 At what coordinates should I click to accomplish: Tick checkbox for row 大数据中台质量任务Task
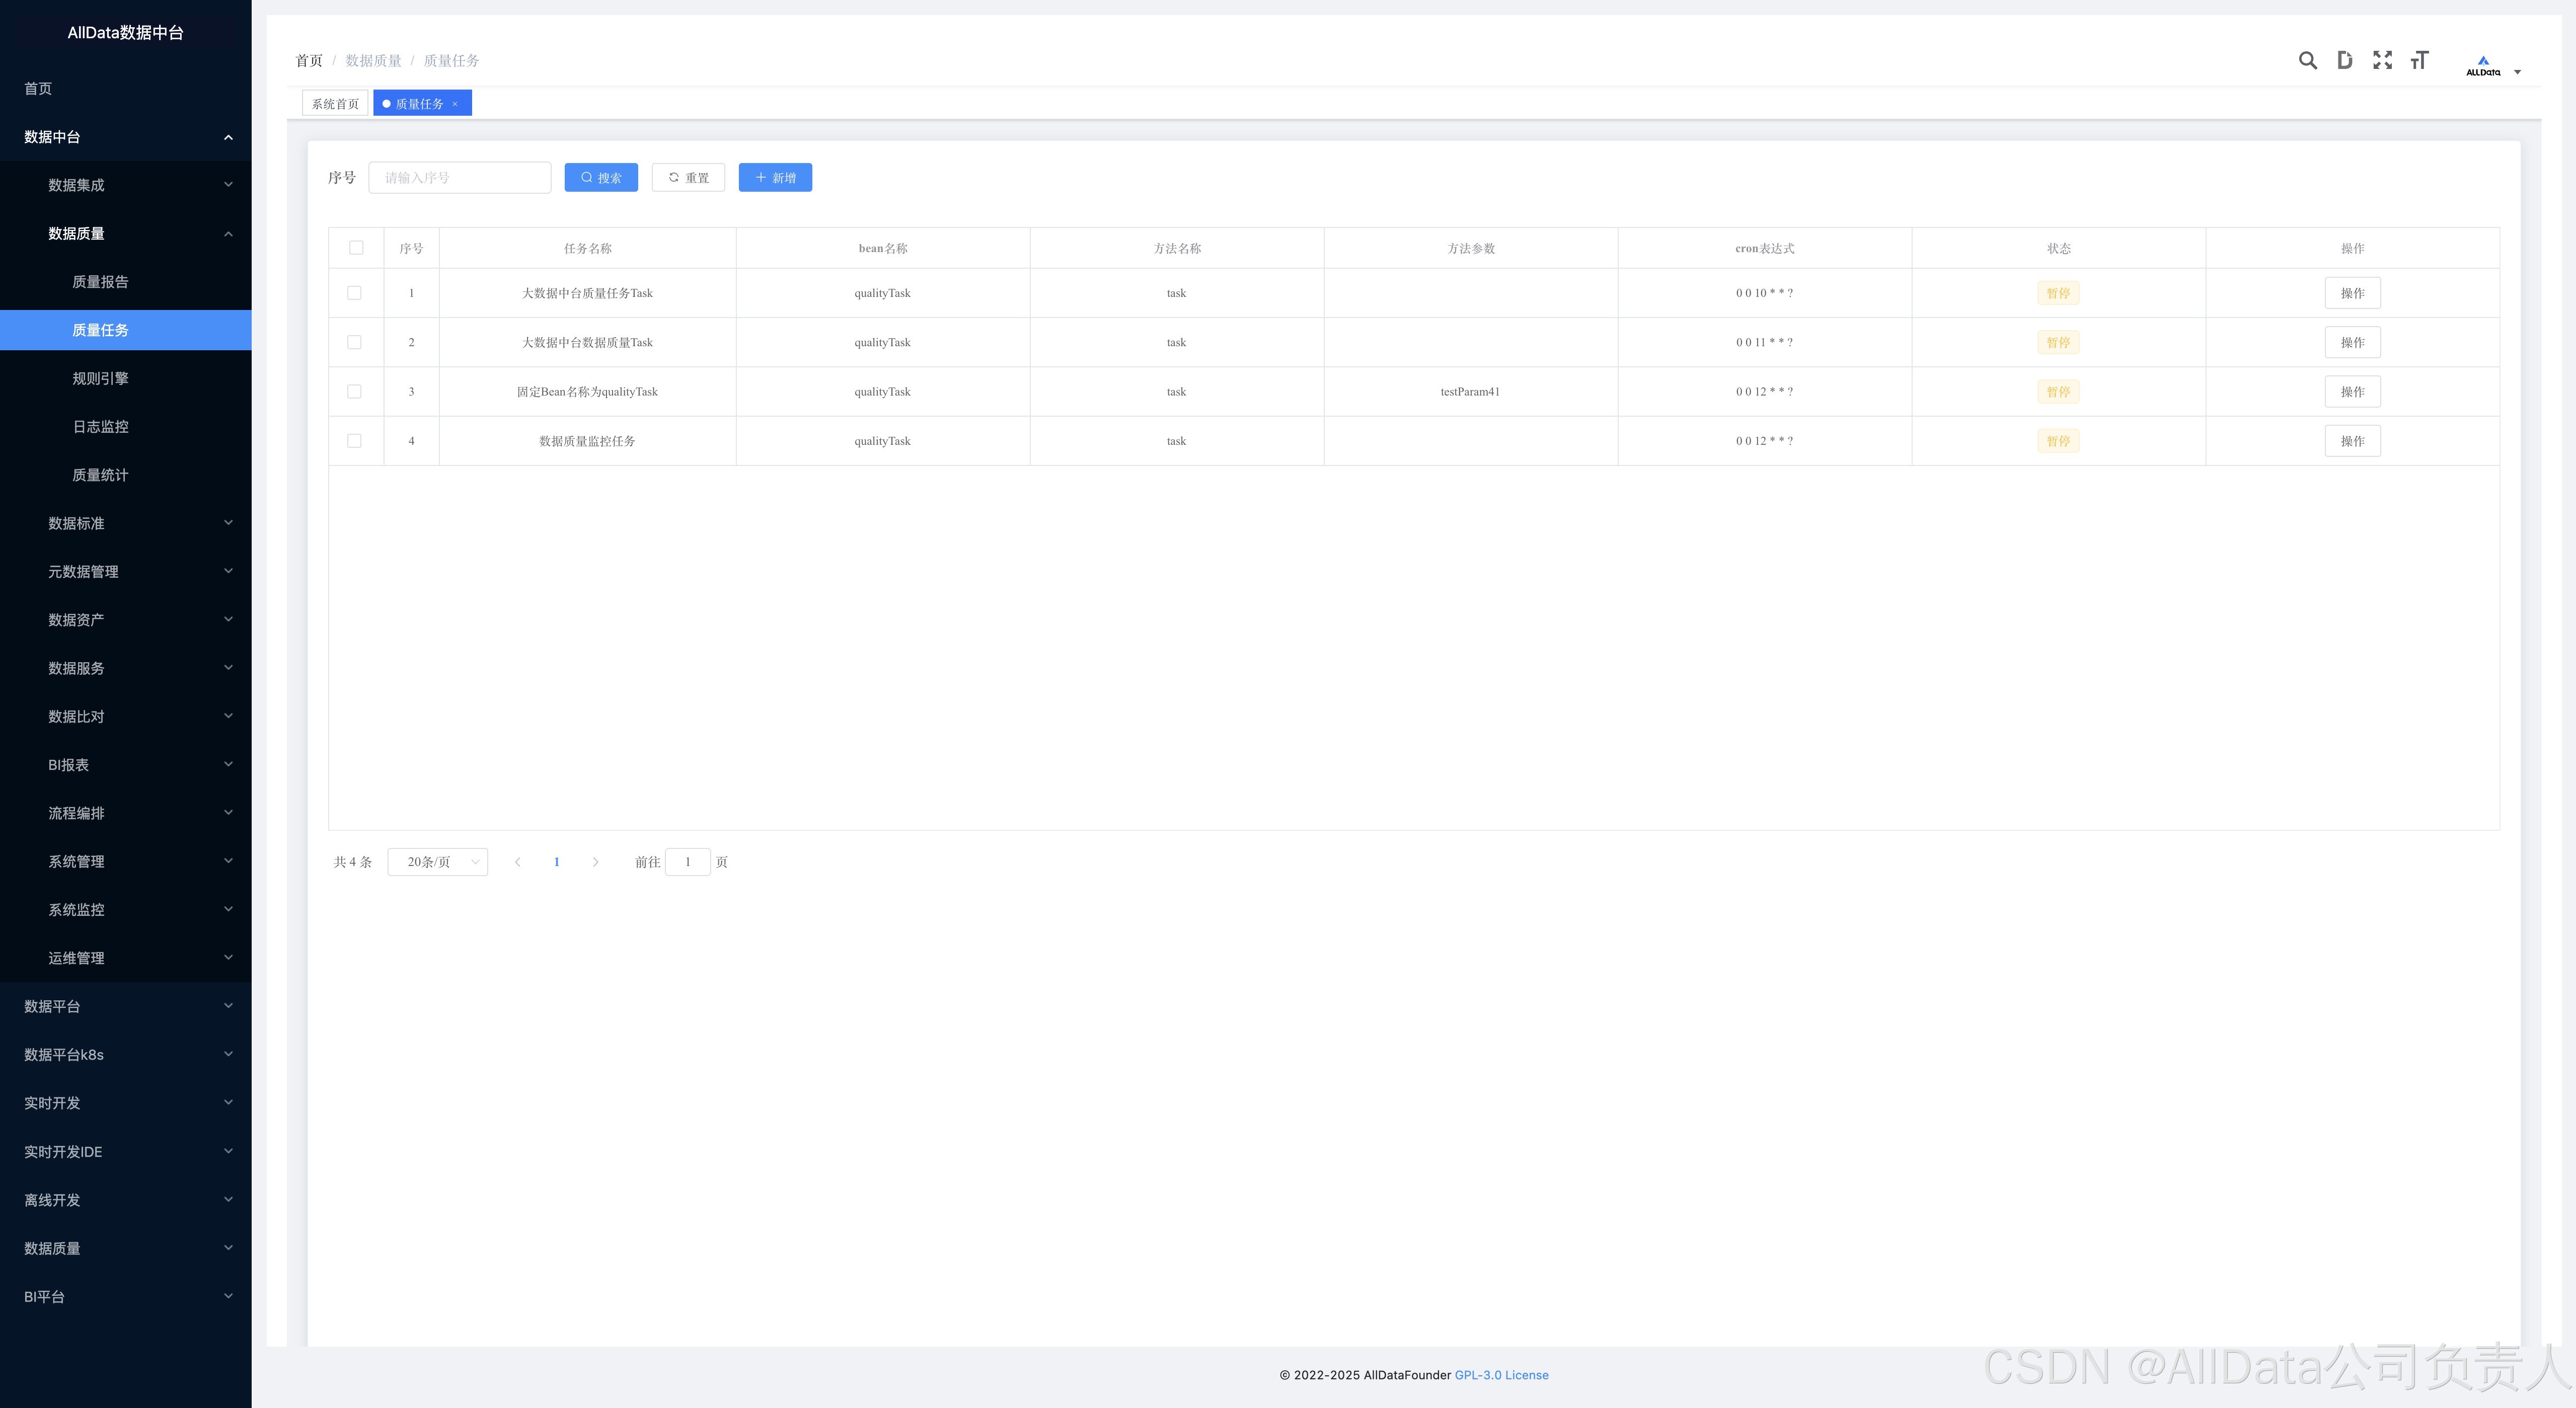coord(354,293)
